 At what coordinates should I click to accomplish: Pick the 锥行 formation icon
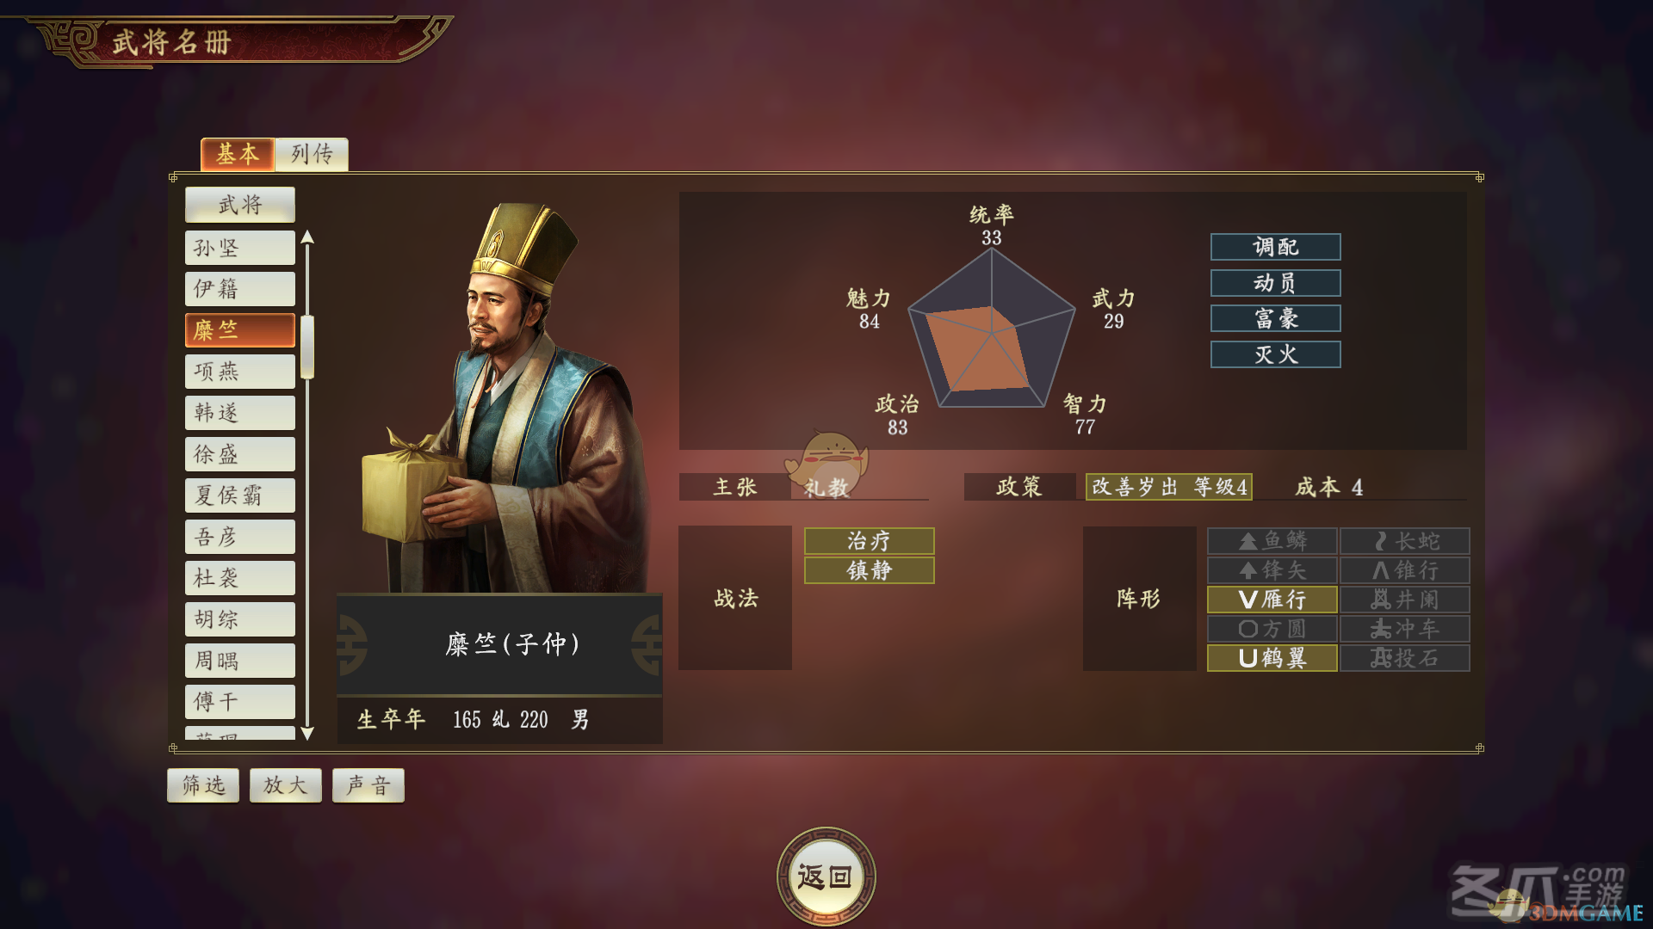point(1404,570)
